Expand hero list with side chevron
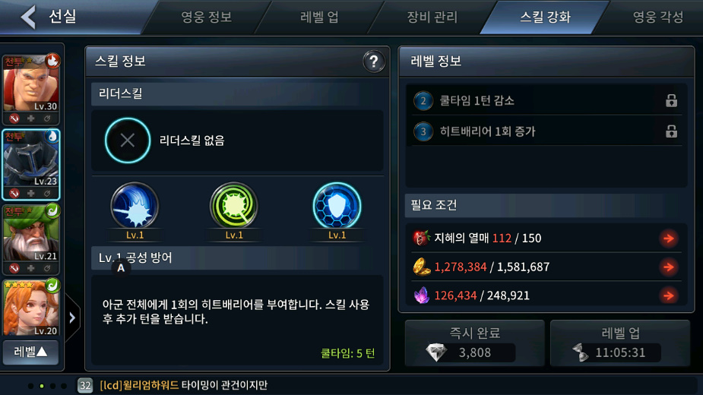The width and height of the screenshot is (703, 395). pyautogui.click(x=72, y=318)
